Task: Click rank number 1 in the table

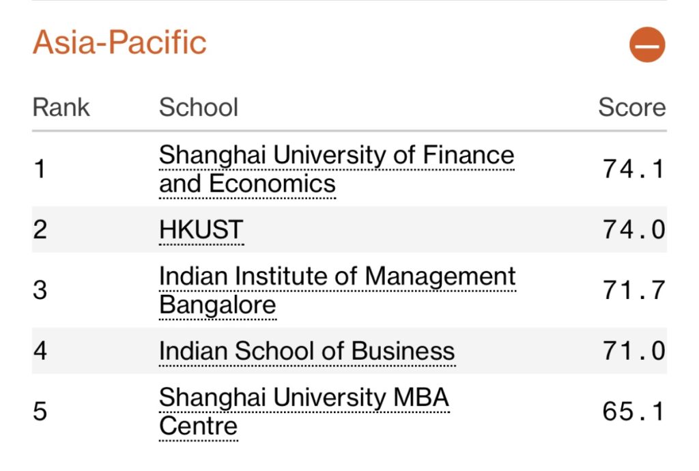Action: [x=40, y=169]
